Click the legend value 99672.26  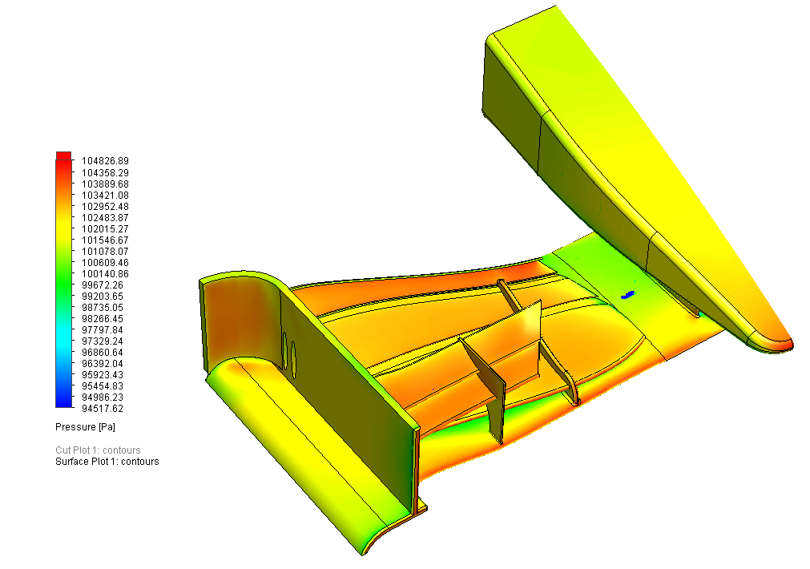coord(108,284)
